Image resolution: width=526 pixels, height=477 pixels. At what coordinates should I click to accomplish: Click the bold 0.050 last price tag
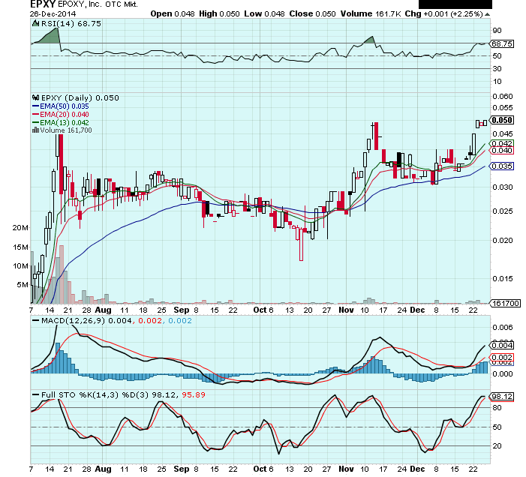point(502,120)
